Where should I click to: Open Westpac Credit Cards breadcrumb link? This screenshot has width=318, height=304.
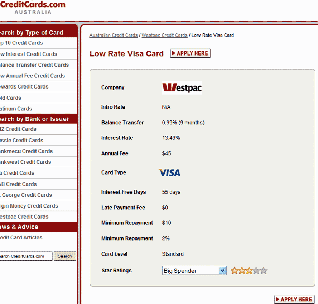point(164,35)
